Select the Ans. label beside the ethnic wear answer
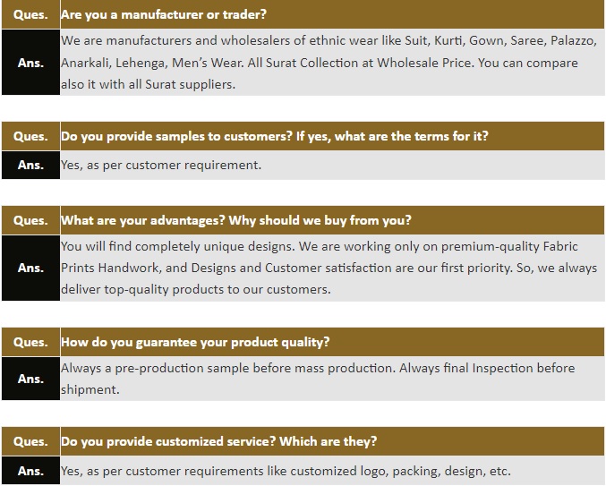Viewport: 606px width, 486px height. pyautogui.click(x=30, y=62)
